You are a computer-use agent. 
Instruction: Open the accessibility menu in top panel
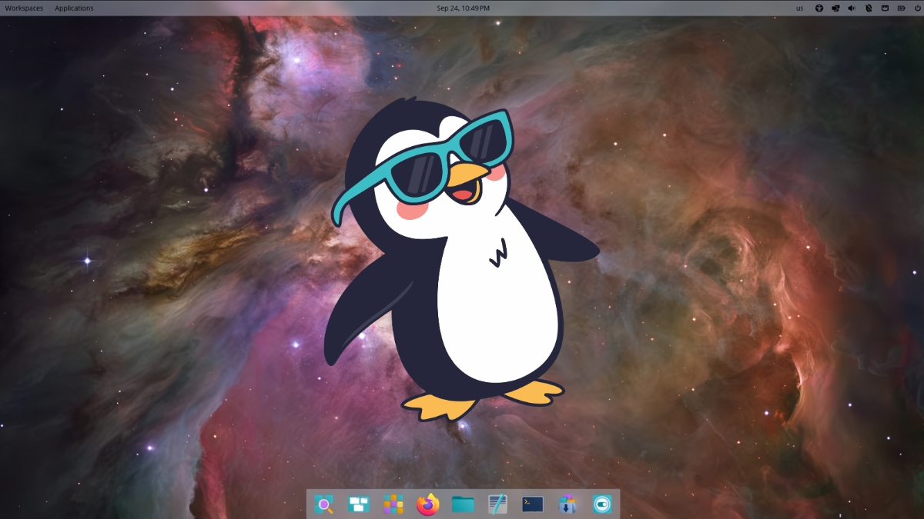[819, 8]
